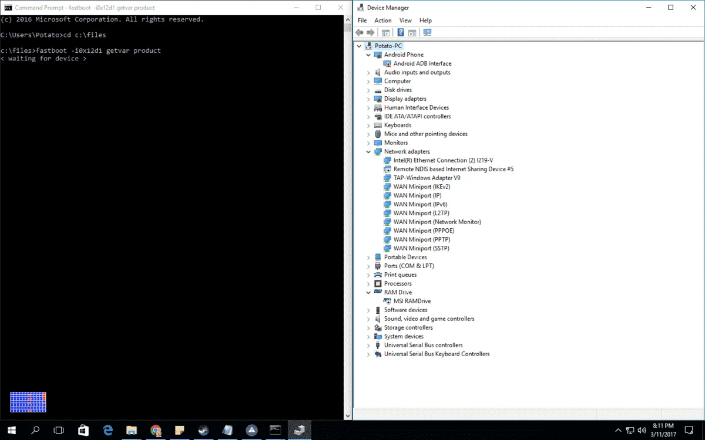Switch to Command Prompt taskbar button
The image size is (705, 440).
[275, 430]
